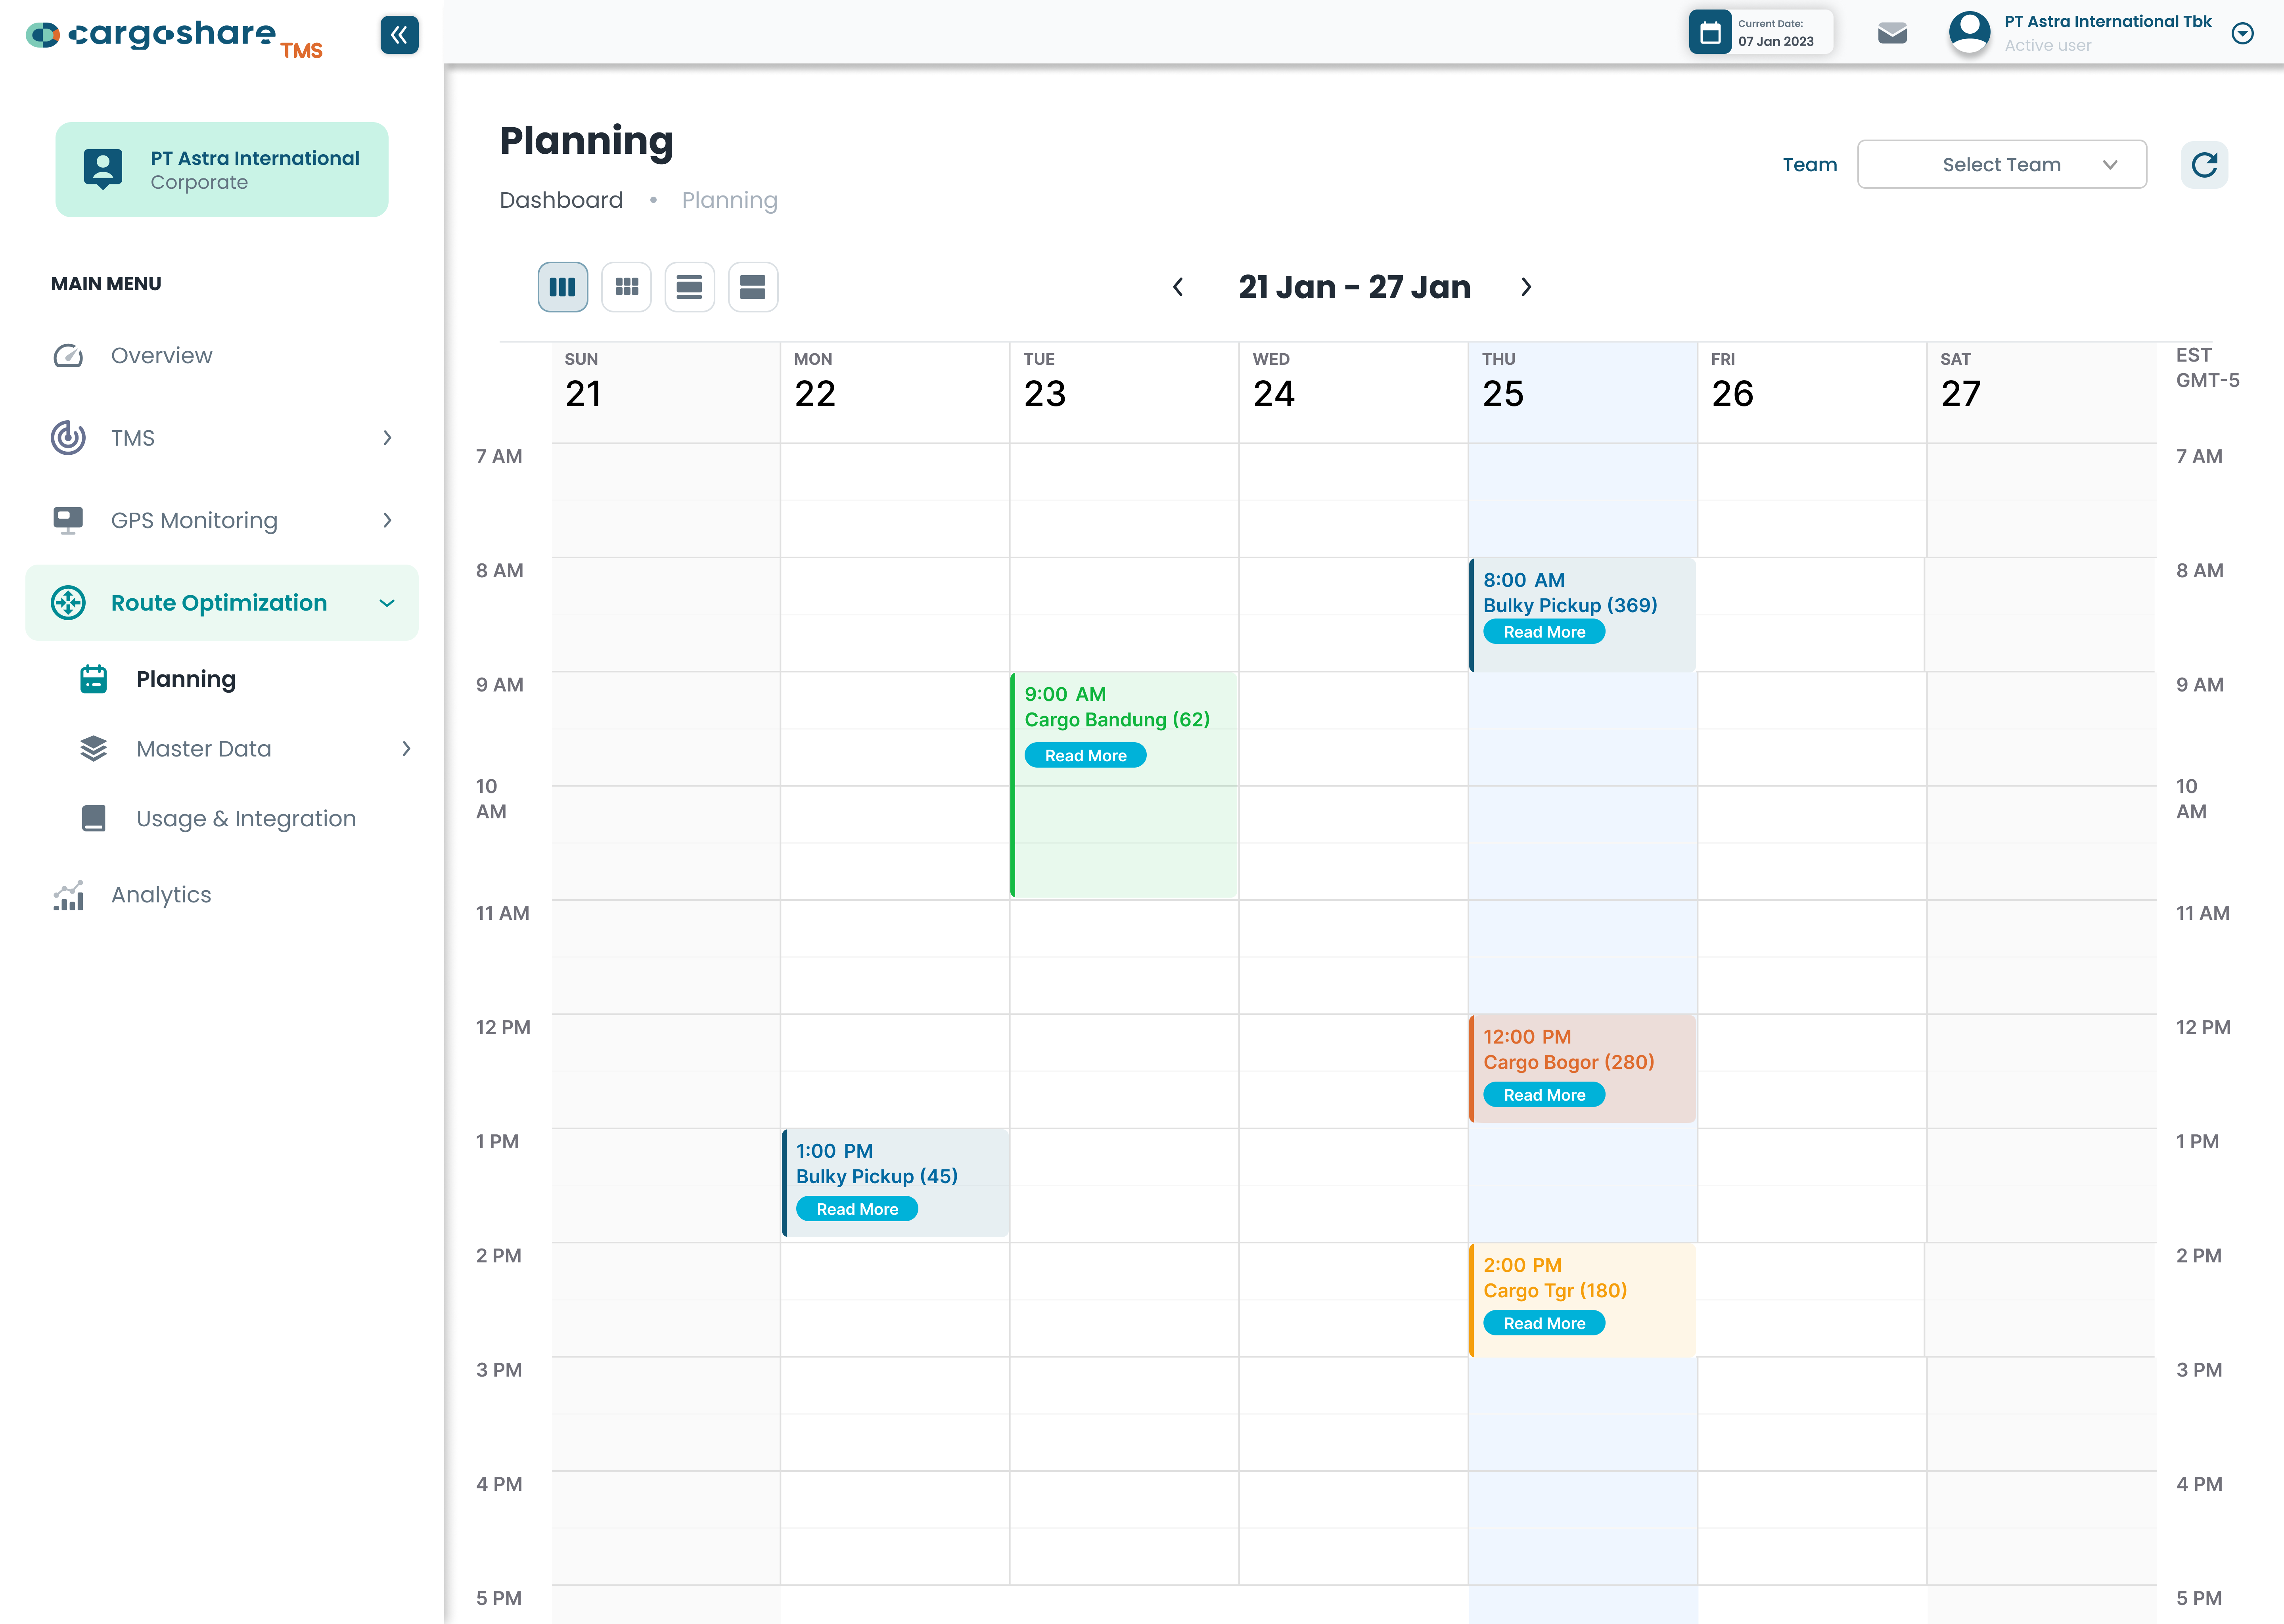The image size is (2284, 1624).
Task: Click Read More on Cargo Bandung event
Action: click(1085, 756)
